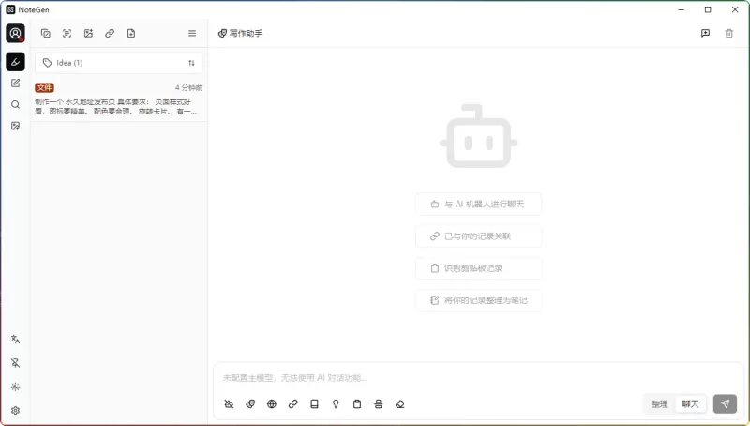Screen dimensions: 750x426
Task: Clear chat with the trash icon
Action: 729,33
